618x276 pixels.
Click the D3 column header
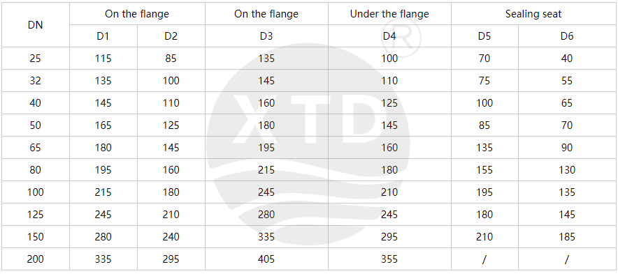266,36
